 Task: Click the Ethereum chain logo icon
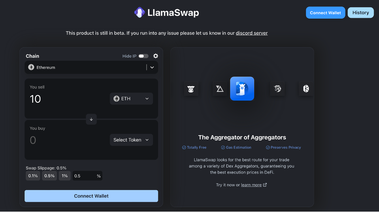31,68
